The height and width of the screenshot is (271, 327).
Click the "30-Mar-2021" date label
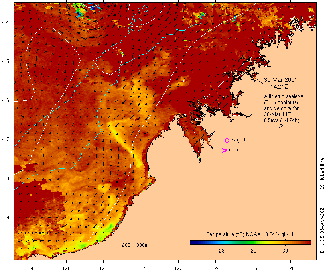point(280,80)
